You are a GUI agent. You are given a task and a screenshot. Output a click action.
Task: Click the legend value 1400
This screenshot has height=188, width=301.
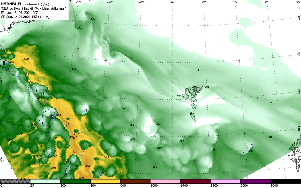184,186
